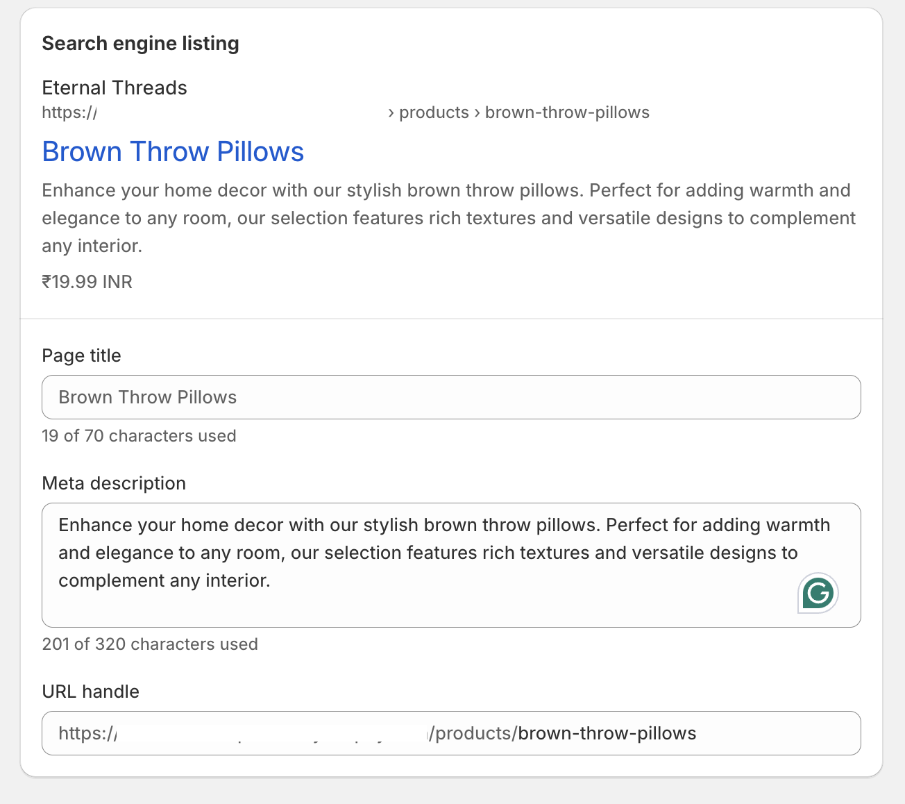This screenshot has height=804, width=905.
Task: Click the URL handle input field
Action: coord(451,733)
